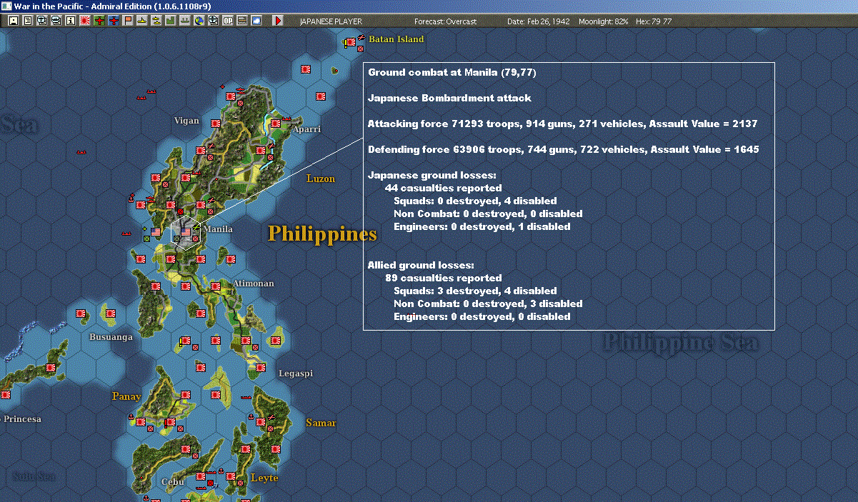
Task: Select Japanese unit with red exclamation on Panay
Action: click(x=171, y=422)
